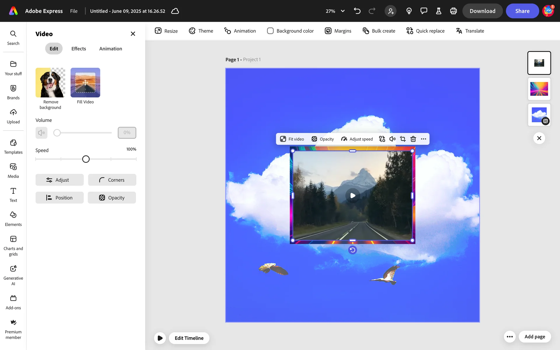Toggle the mute speaker button under Volume
The image size is (560, 350).
click(x=41, y=133)
